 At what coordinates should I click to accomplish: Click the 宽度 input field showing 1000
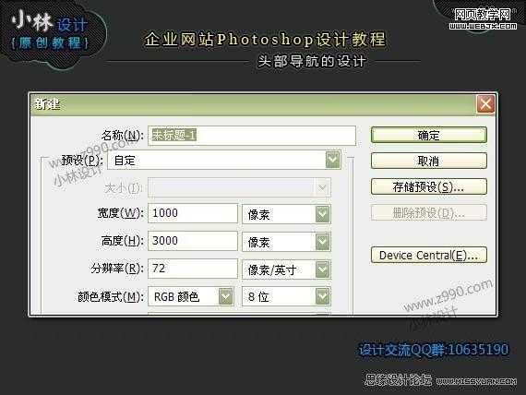[x=193, y=213]
